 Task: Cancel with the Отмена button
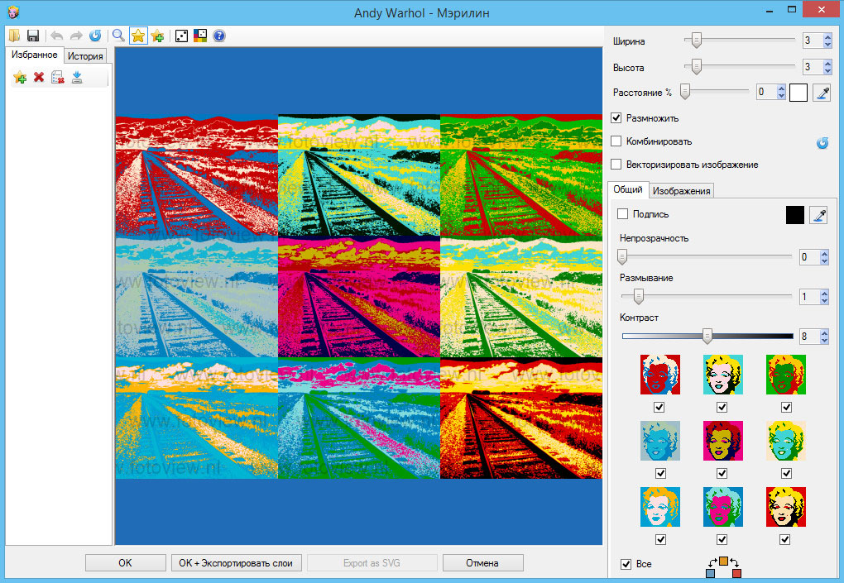pyautogui.click(x=482, y=563)
